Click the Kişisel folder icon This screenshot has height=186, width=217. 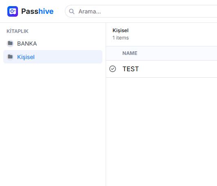[x=10, y=57]
